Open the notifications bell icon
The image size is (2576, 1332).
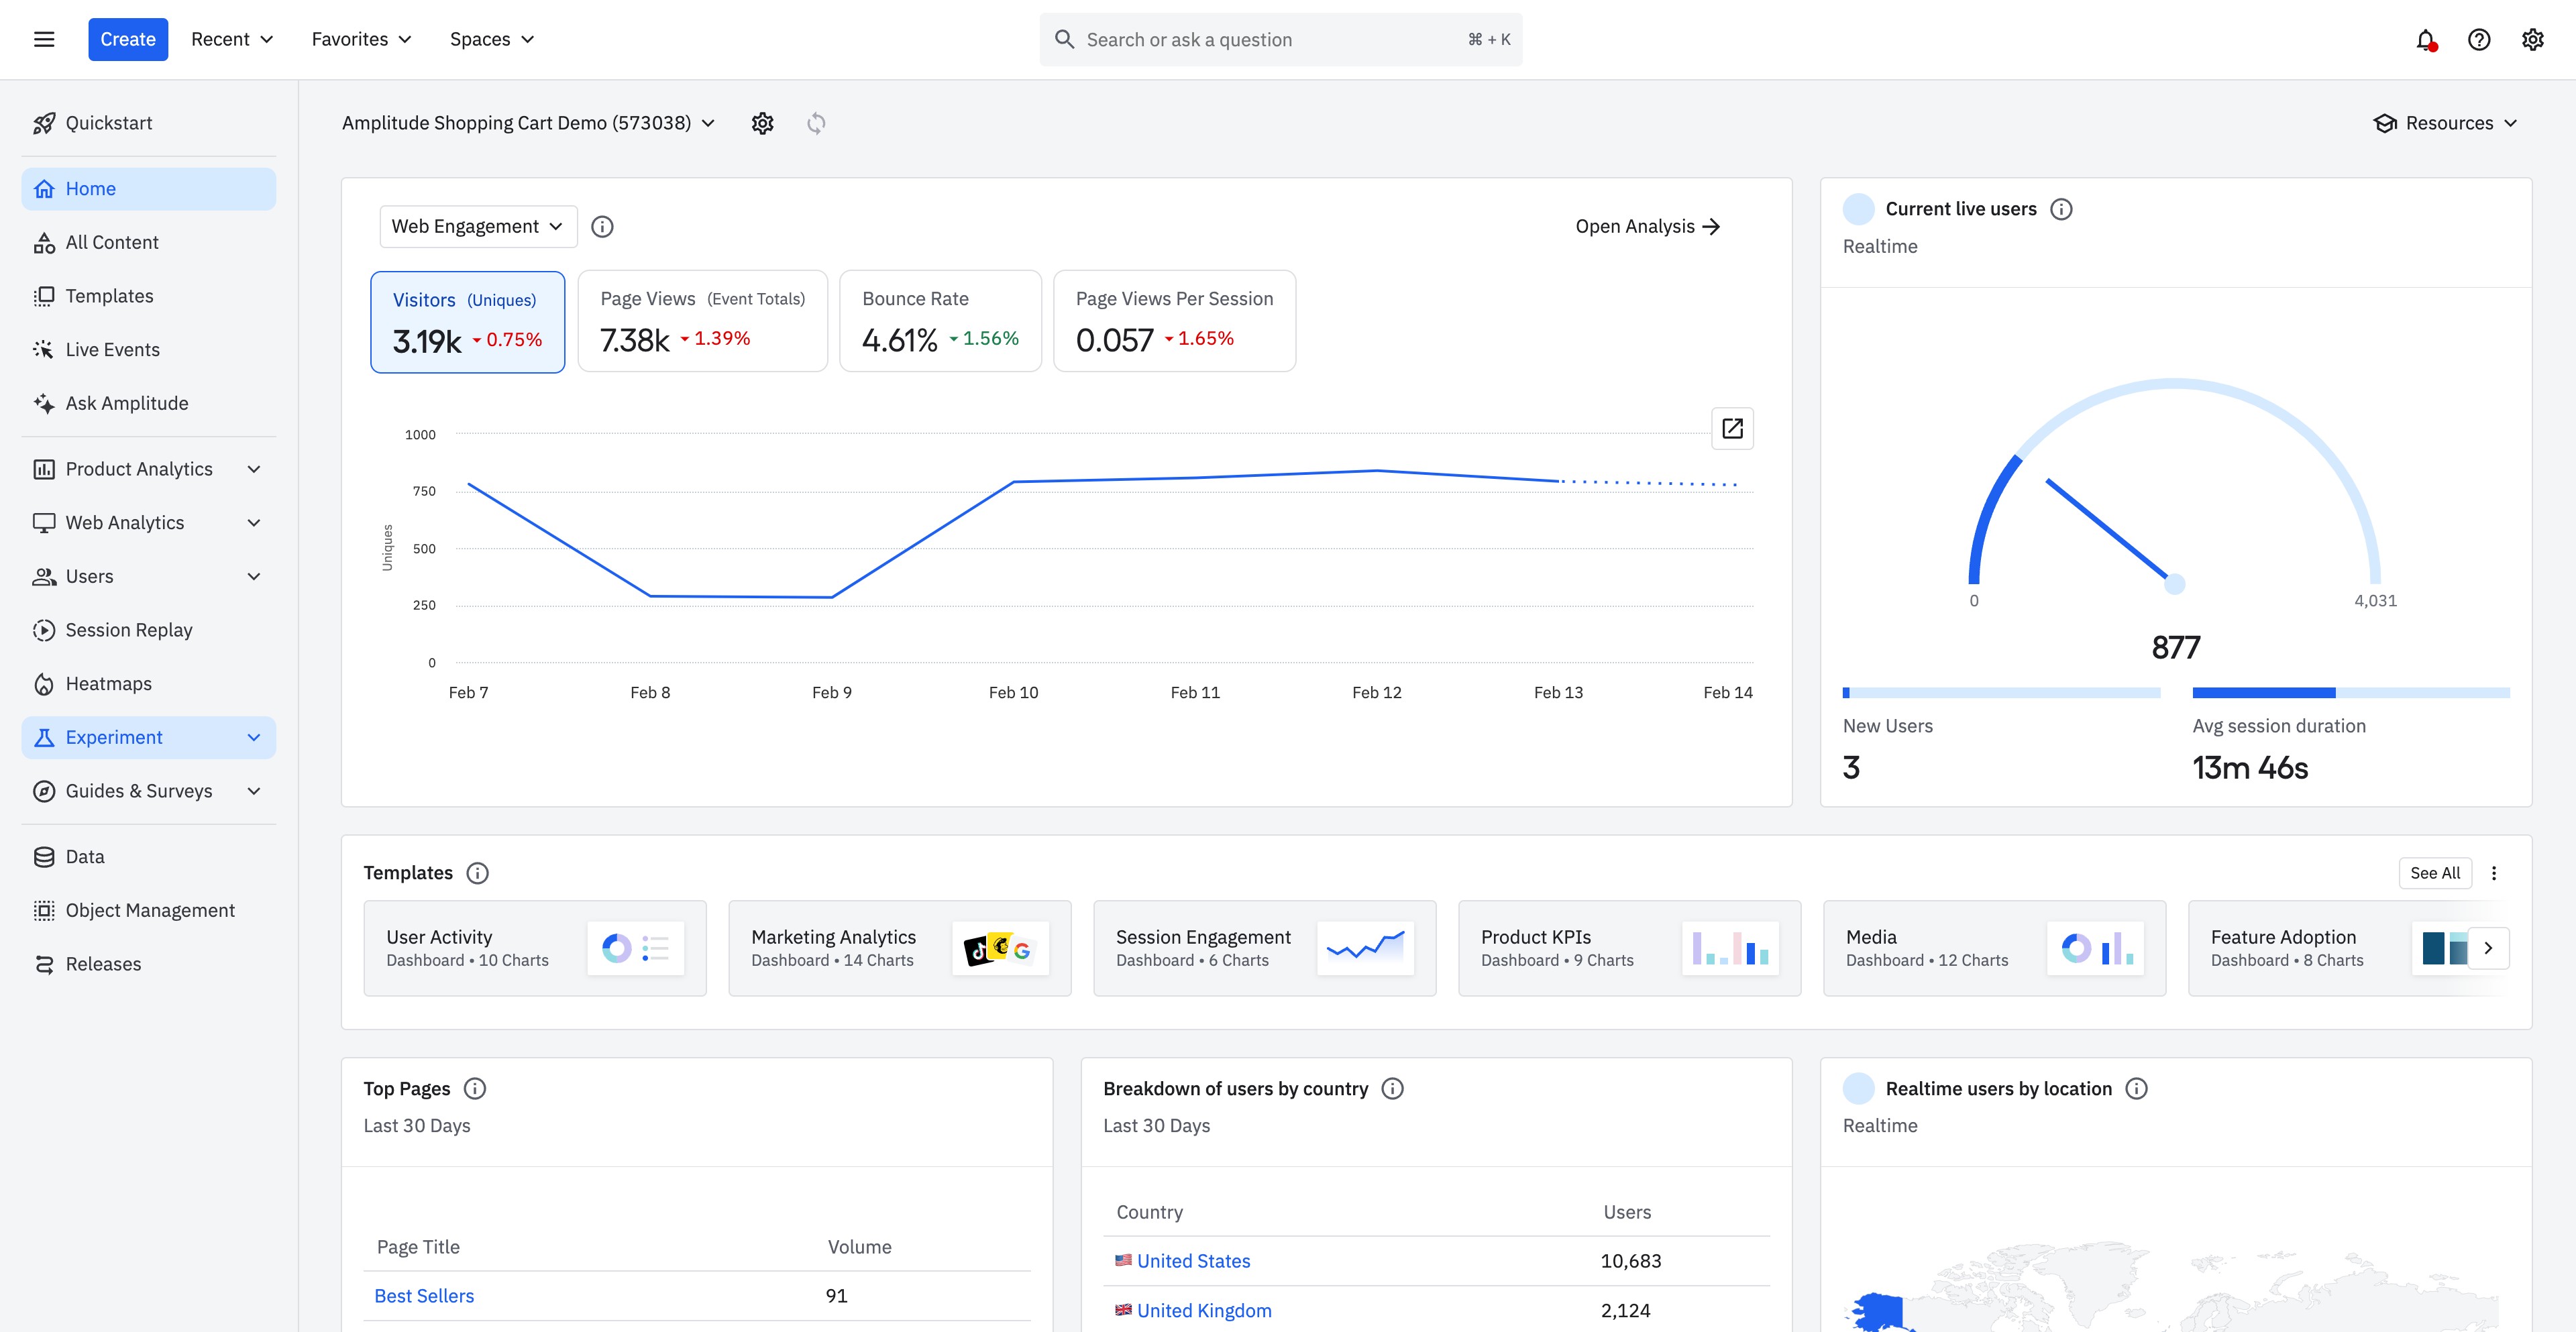pyautogui.click(x=2425, y=40)
